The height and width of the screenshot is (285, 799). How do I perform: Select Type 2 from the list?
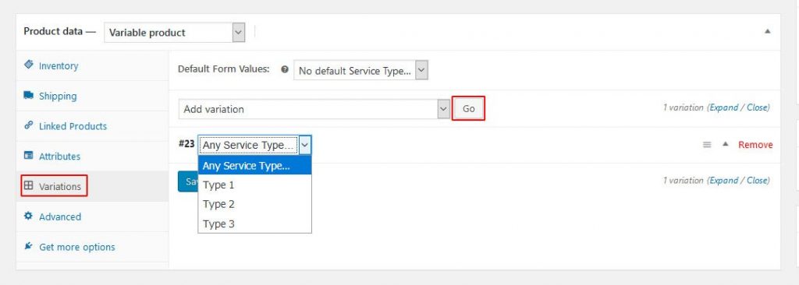255,204
